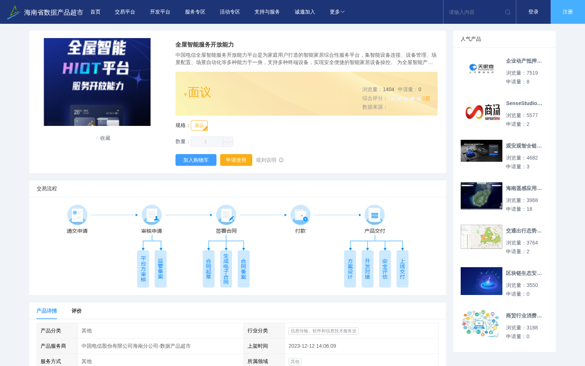Image resolution: width=585 pixels, height=366 pixels.
Task: Click the 全屋智能 HIOT平台 product image
Action: 97,82
